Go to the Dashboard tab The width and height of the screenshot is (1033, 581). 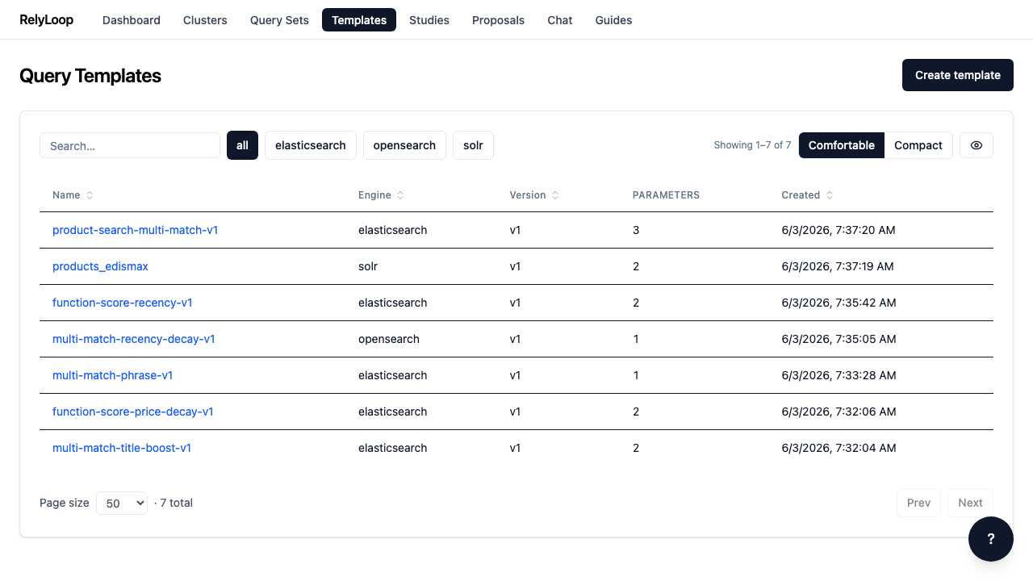[132, 20]
